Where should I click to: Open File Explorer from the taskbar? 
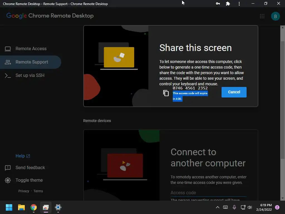[x=21, y=207]
